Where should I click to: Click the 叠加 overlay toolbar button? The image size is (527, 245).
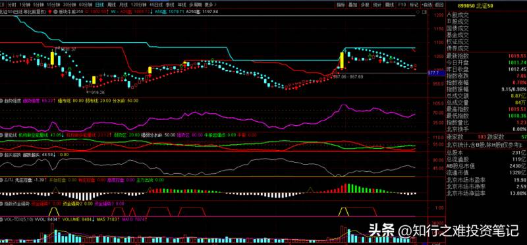(352, 5)
